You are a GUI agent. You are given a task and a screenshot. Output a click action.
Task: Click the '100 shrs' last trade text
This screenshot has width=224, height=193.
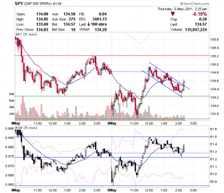click(98, 24)
